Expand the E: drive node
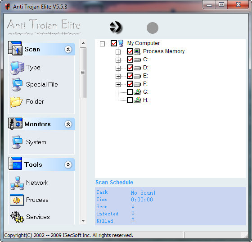The width and height of the screenshot is (252, 242). click(118, 76)
